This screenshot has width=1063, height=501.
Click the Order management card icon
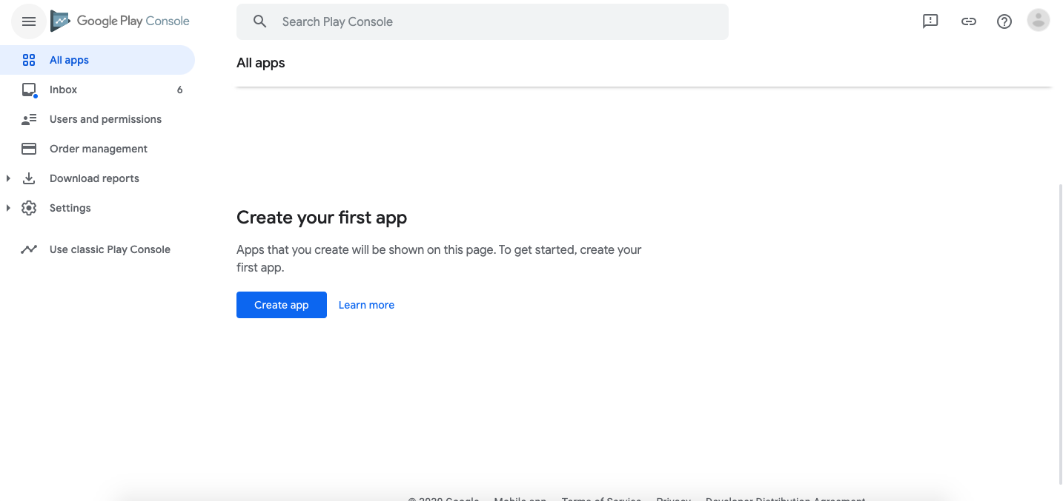(29, 149)
